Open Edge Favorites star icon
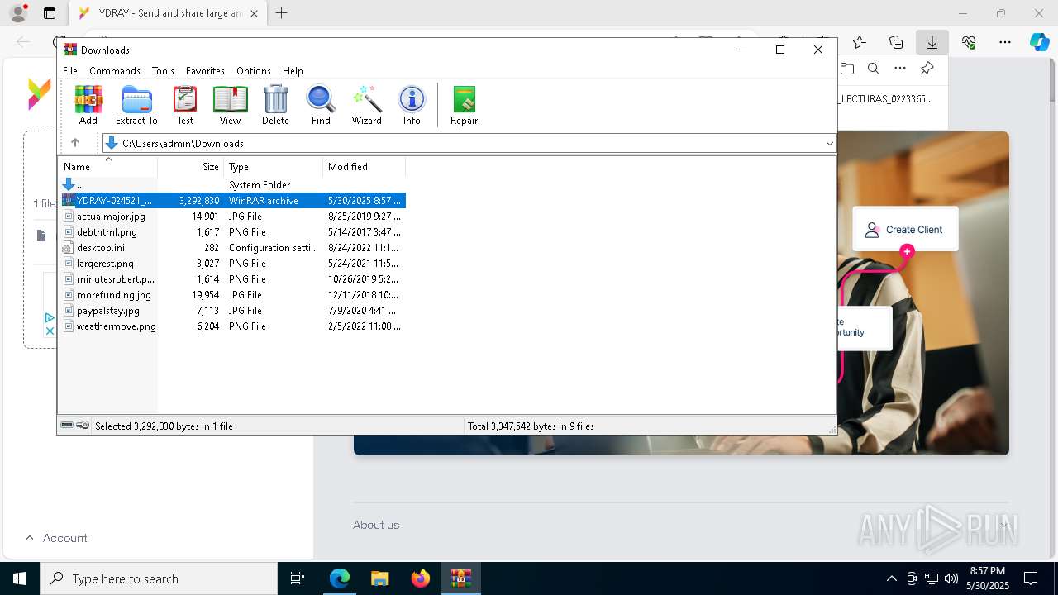The image size is (1058, 595). coord(860,42)
